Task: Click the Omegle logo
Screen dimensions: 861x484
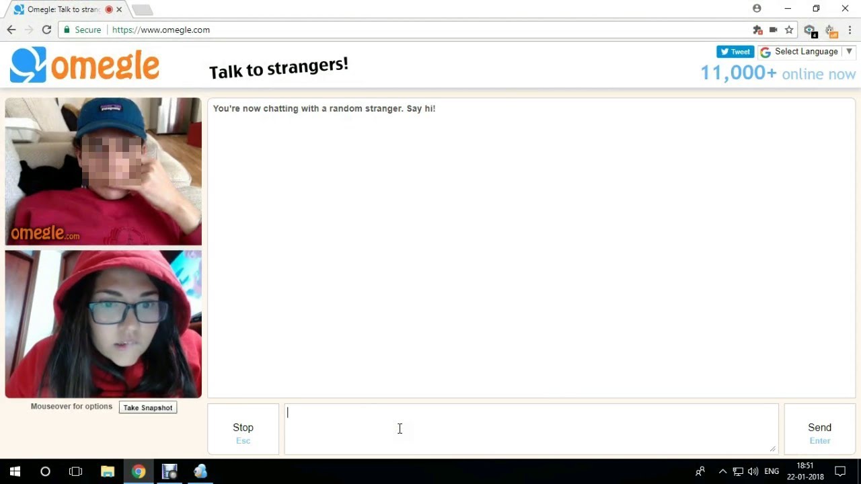Action: point(85,65)
